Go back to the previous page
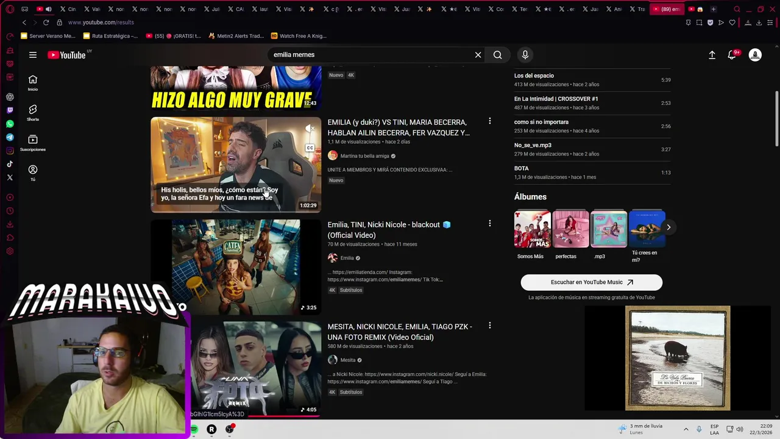 point(24,23)
